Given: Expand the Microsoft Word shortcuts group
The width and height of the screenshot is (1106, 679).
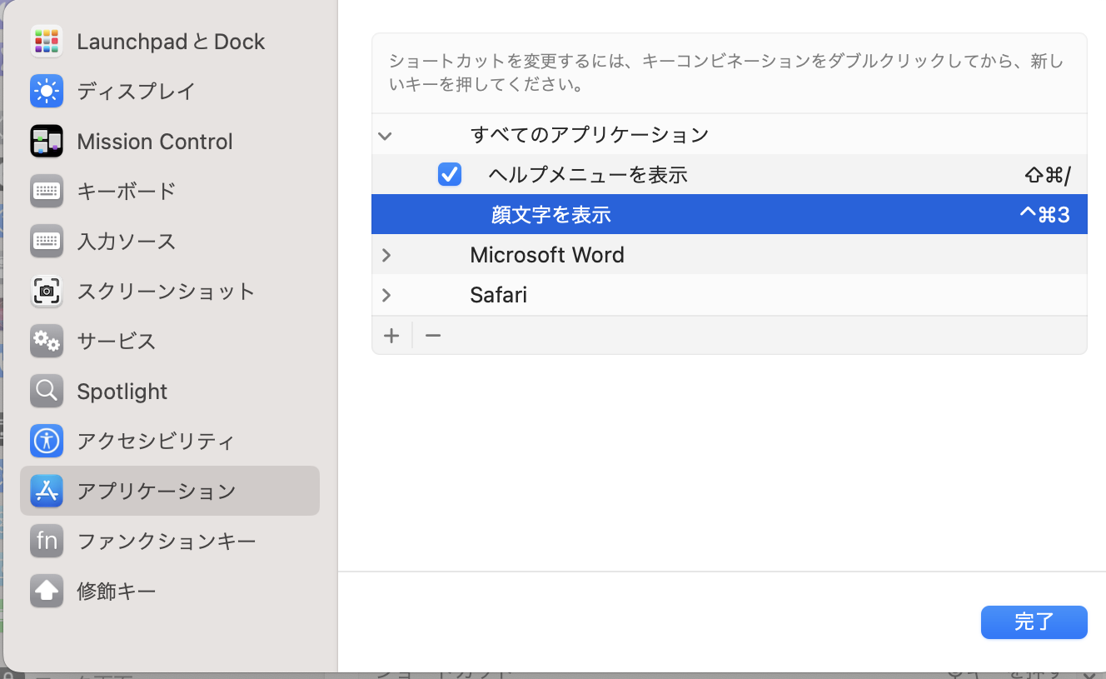Looking at the screenshot, I should pos(386,255).
